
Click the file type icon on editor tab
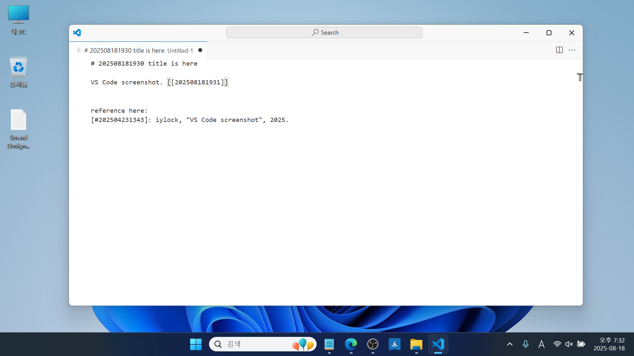tap(79, 50)
